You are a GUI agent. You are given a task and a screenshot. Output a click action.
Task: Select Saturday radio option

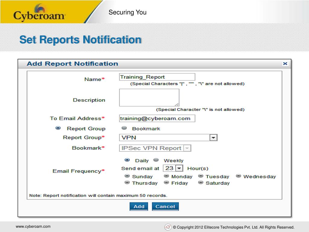click(201, 182)
